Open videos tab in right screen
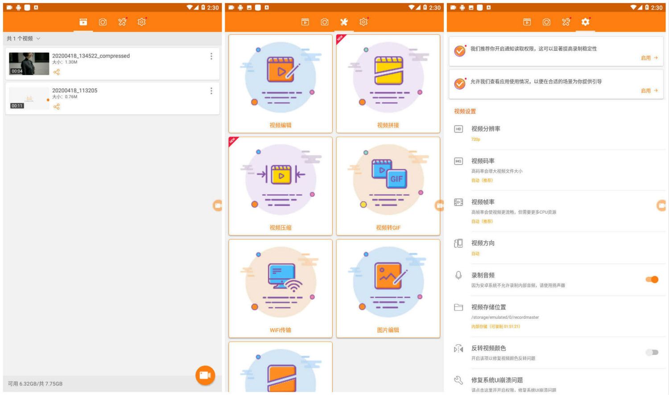Viewport: 669px width, 395px height. coord(527,22)
